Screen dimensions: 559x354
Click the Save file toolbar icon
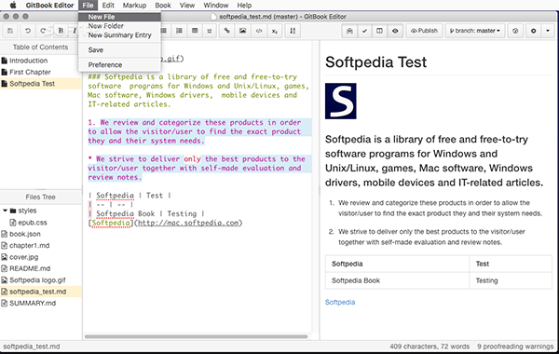(x=10, y=31)
